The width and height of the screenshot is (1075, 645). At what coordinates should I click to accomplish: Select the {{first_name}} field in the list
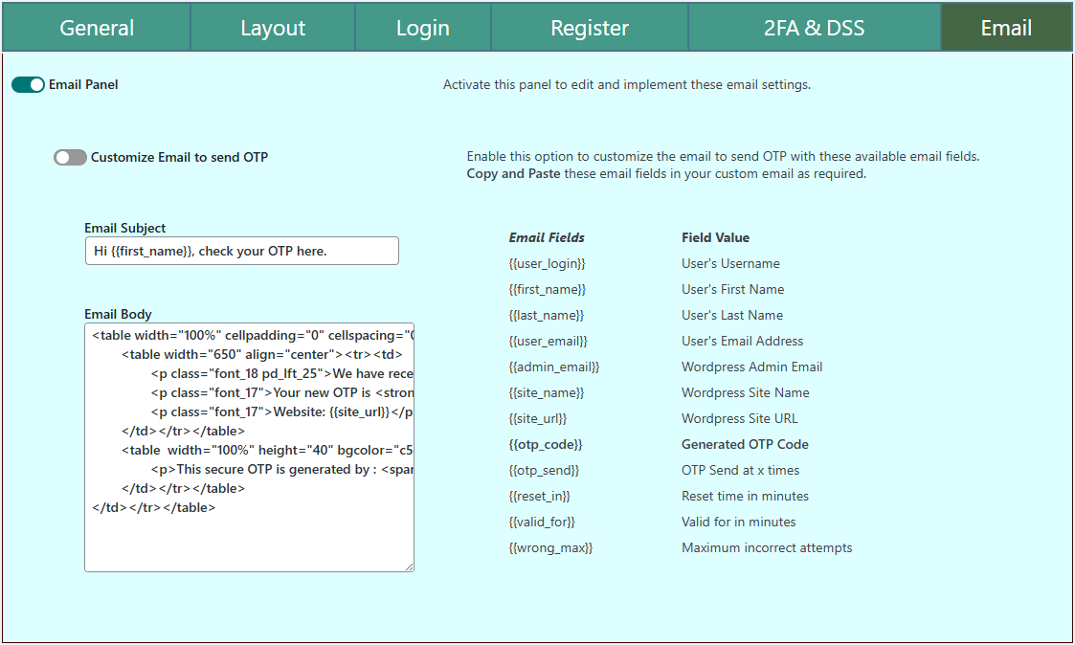coord(547,289)
